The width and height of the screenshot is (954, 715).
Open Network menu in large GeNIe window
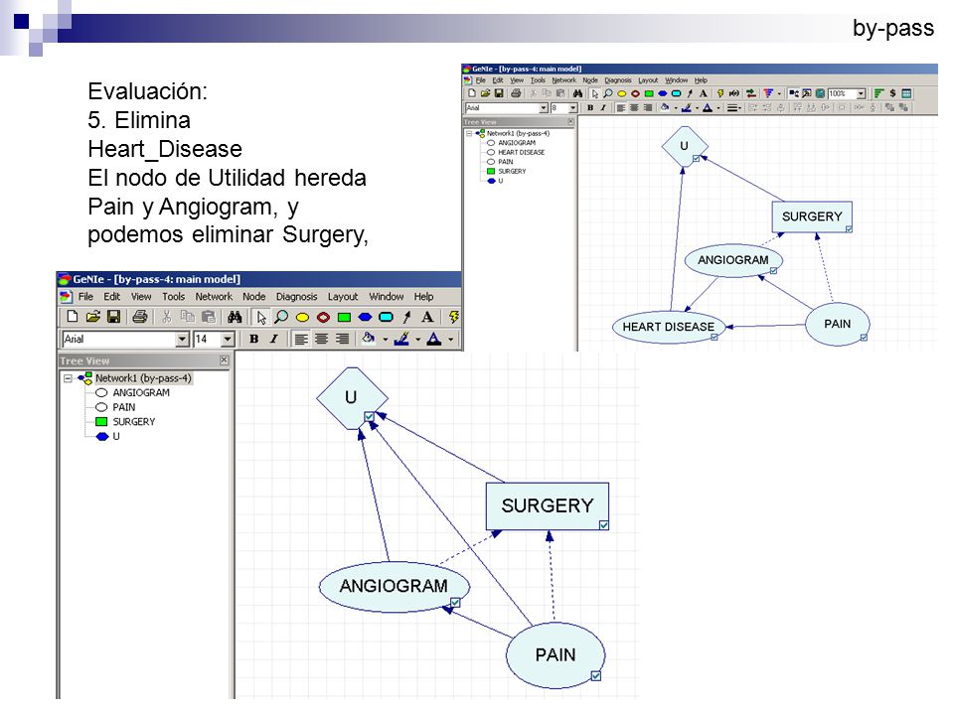214,297
